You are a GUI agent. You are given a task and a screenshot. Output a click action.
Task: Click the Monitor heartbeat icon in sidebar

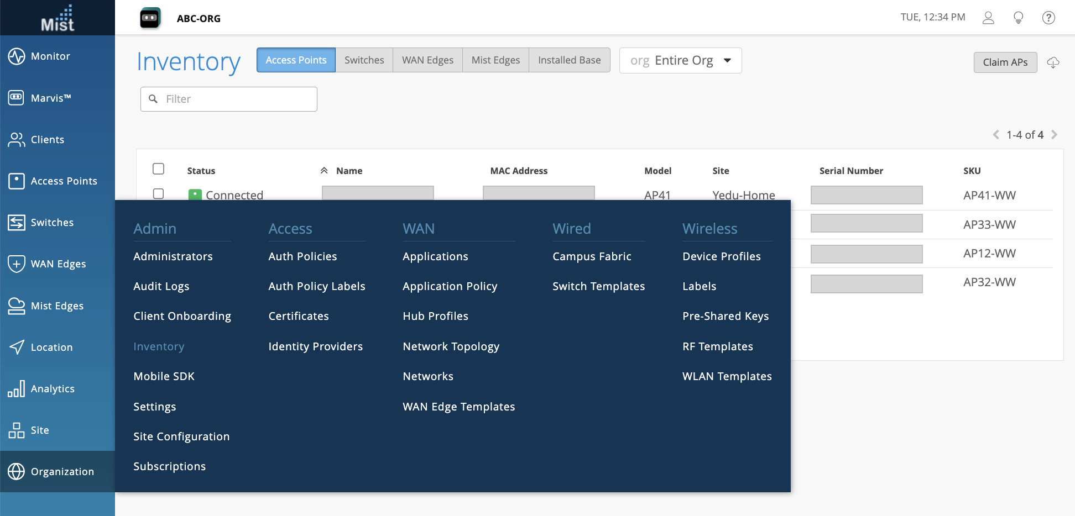coord(17,56)
